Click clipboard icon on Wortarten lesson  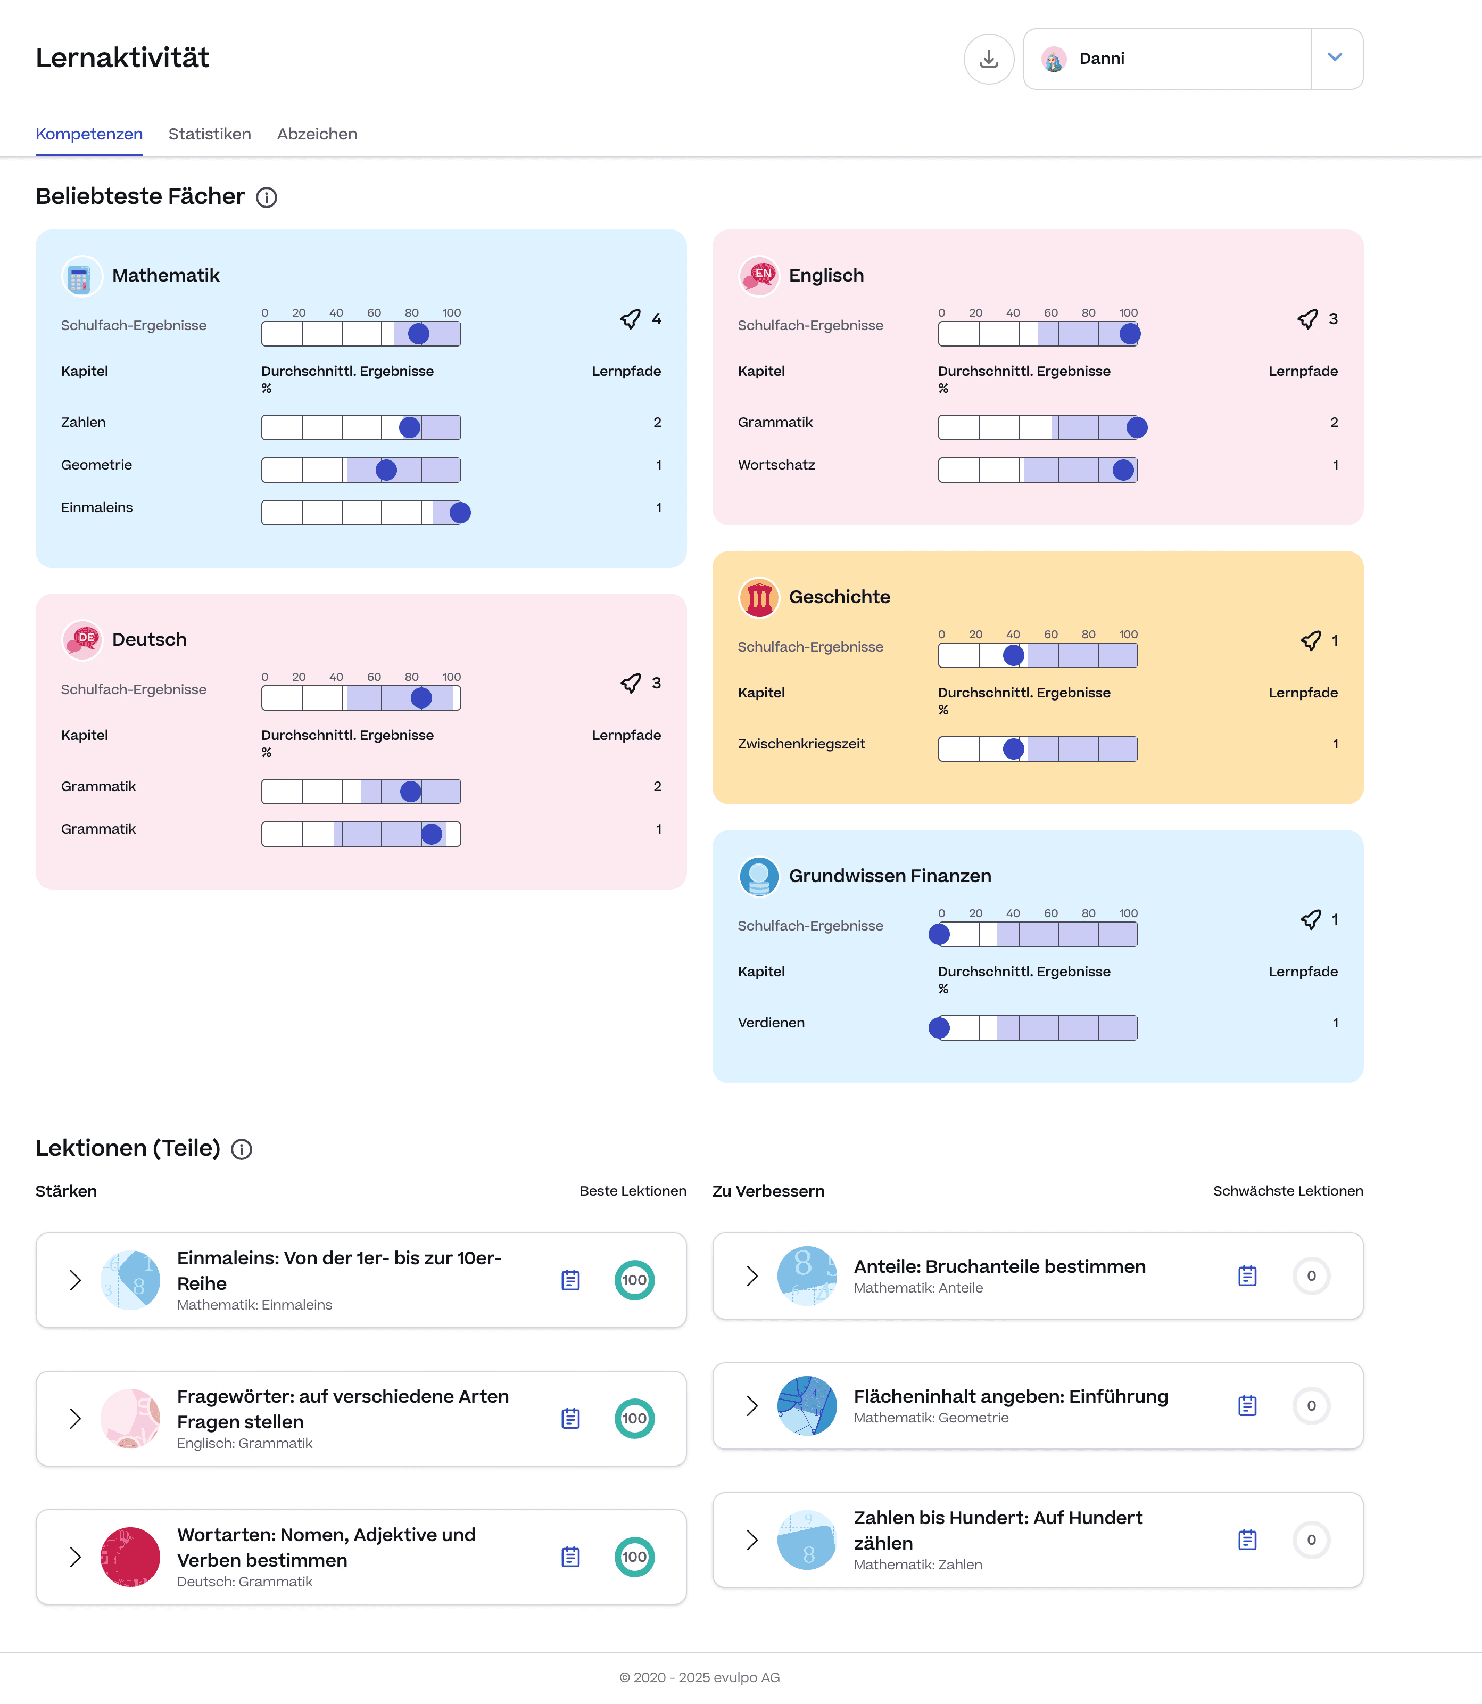[x=570, y=1557]
